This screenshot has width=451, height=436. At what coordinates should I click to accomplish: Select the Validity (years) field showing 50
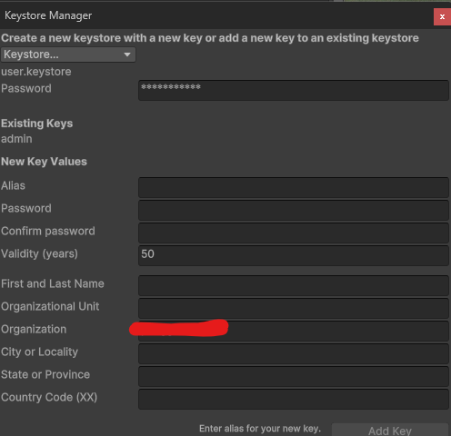tap(294, 255)
